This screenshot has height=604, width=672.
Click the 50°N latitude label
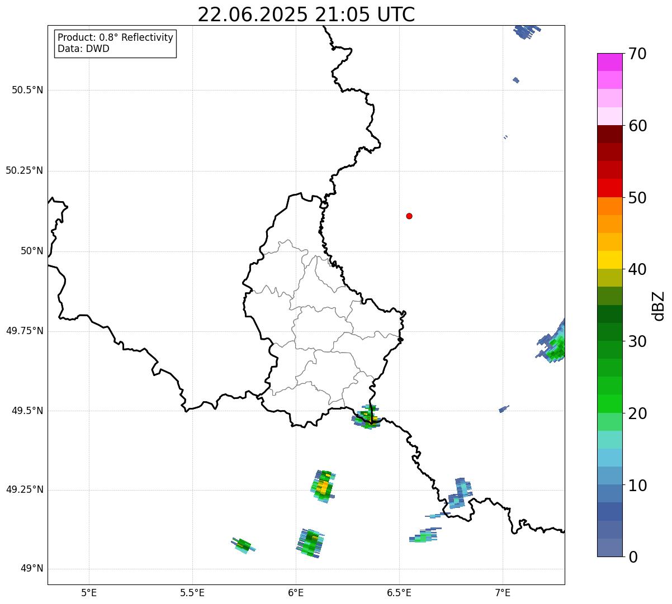[32, 251]
